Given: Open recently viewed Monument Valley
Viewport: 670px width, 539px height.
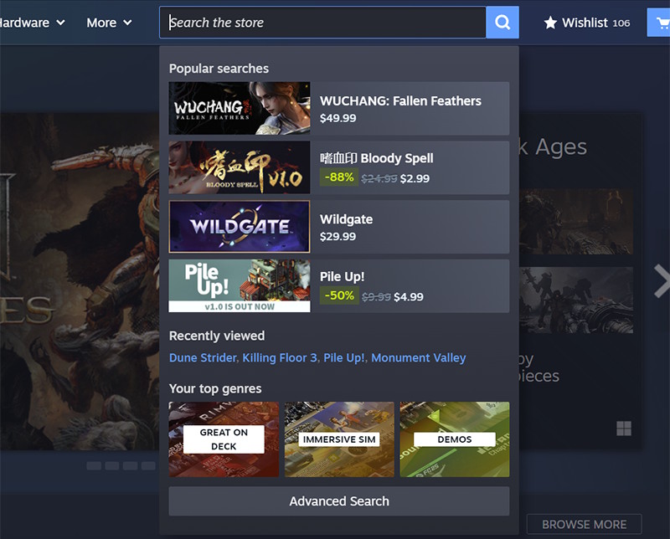Looking at the screenshot, I should pyautogui.click(x=418, y=358).
